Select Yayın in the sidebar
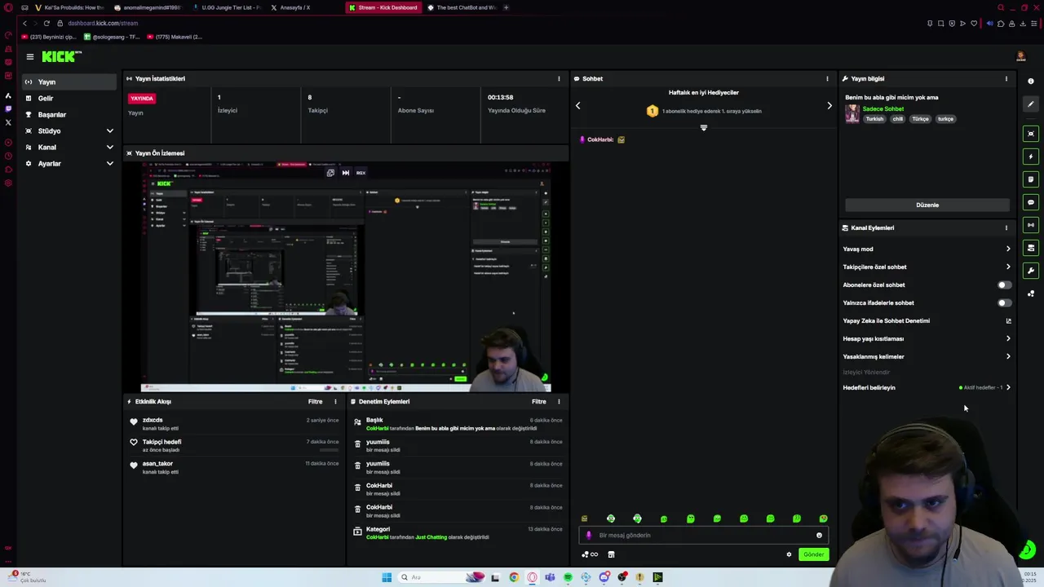 tap(70, 82)
